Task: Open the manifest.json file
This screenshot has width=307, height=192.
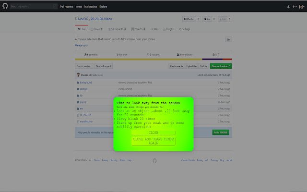Action: tap(86, 121)
